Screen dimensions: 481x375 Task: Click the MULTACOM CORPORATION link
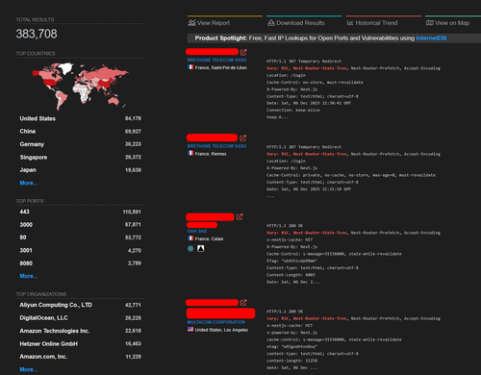216,322
